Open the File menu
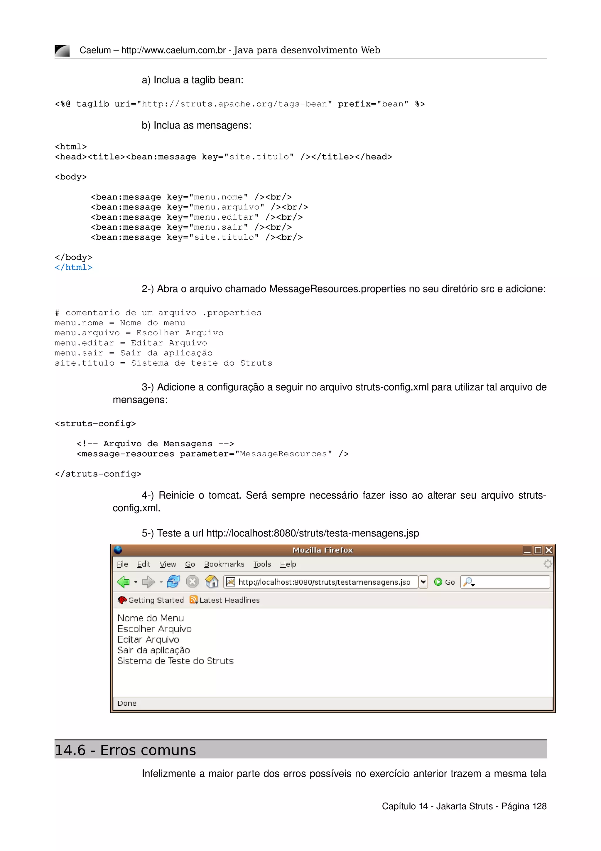 (123, 564)
